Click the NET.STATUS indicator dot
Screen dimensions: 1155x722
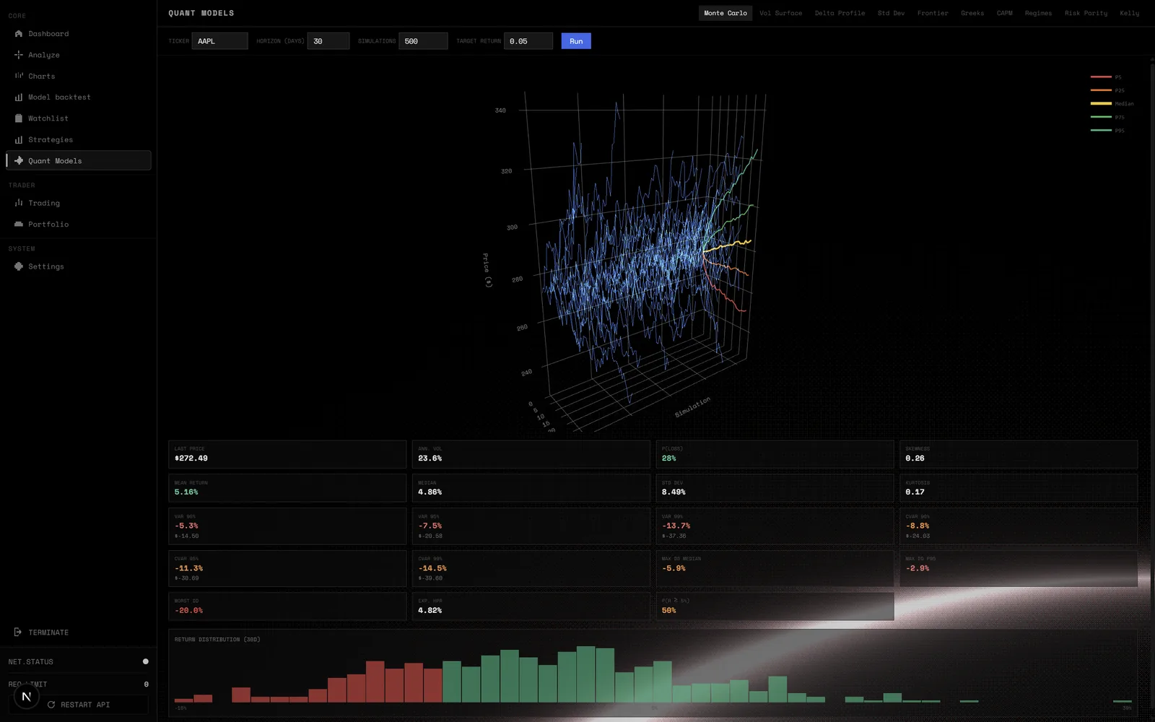pos(146,661)
